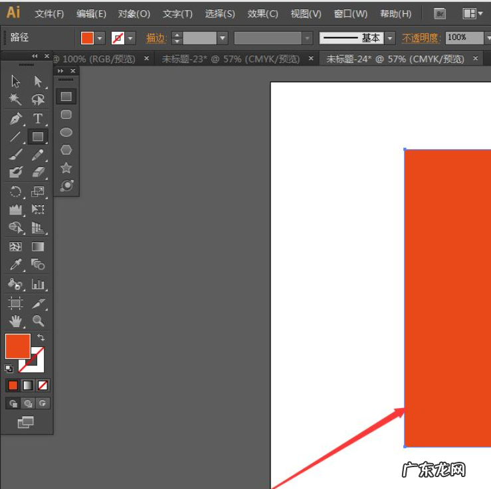The height and width of the screenshot is (489, 491).
Task: Pick the Magic Wand tool
Action: tap(16, 100)
